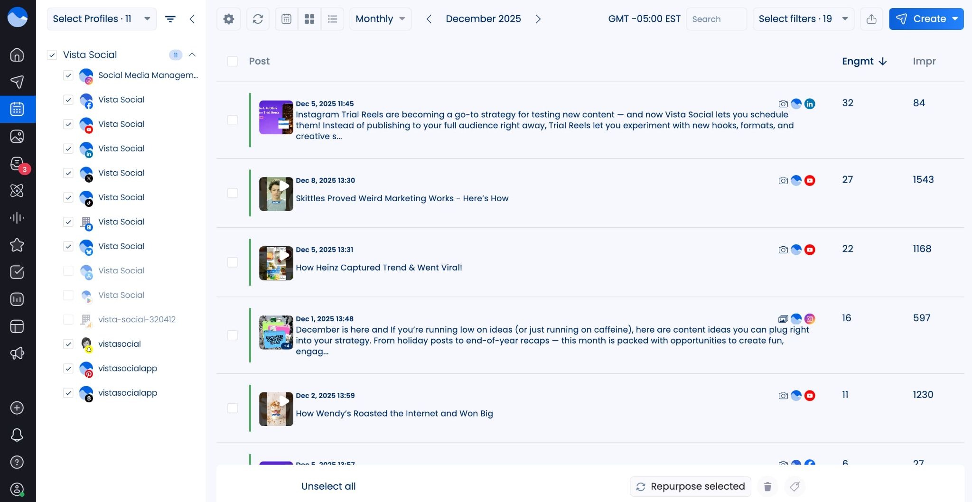Open the Monthly period dropdown
Screen dimensions: 972x502
click(380, 19)
